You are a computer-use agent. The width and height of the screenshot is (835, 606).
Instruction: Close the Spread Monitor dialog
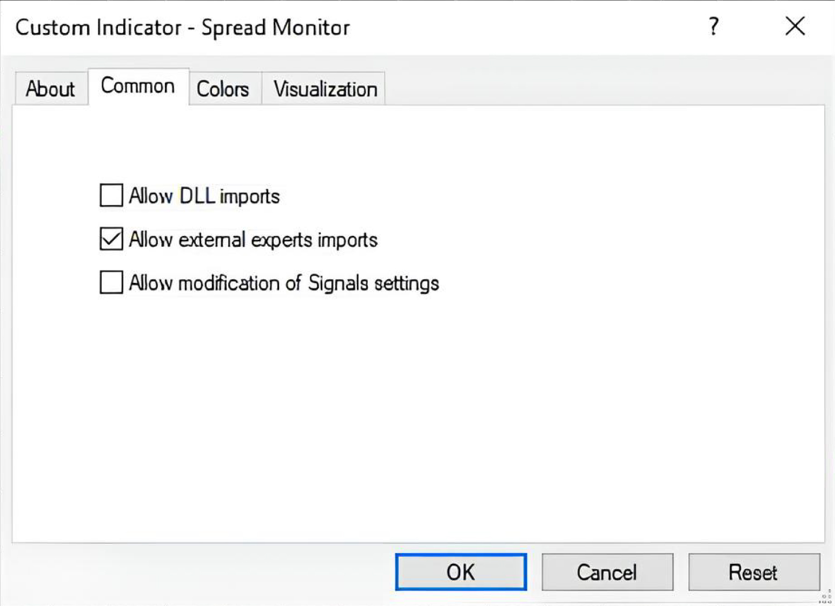click(x=794, y=26)
